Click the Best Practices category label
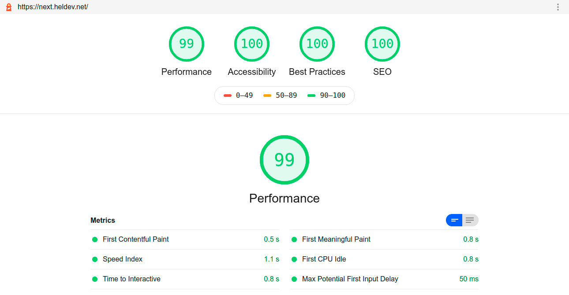The image size is (569, 295). tap(317, 72)
